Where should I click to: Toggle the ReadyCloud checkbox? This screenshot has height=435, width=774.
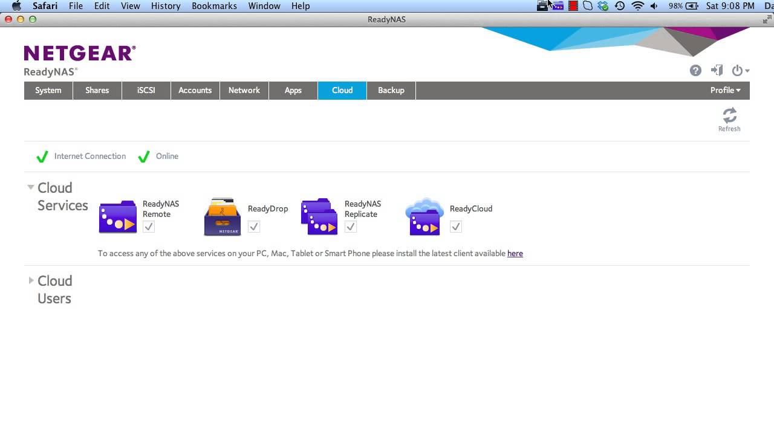pyautogui.click(x=456, y=227)
